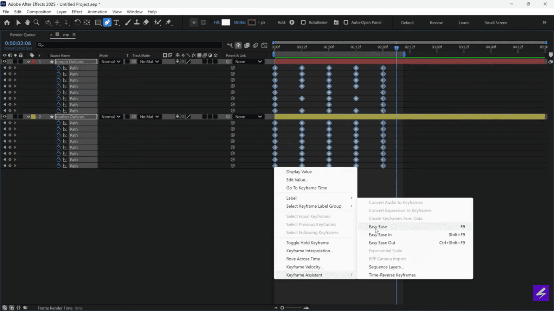Select the Rectangle shape tool
The height and width of the screenshot is (311, 554).
(98, 23)
